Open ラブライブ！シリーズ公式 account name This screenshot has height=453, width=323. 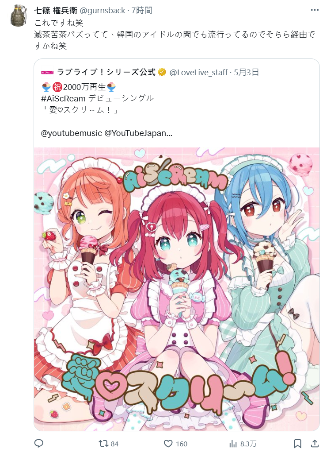pyautogui.click(x=106, y=72)
